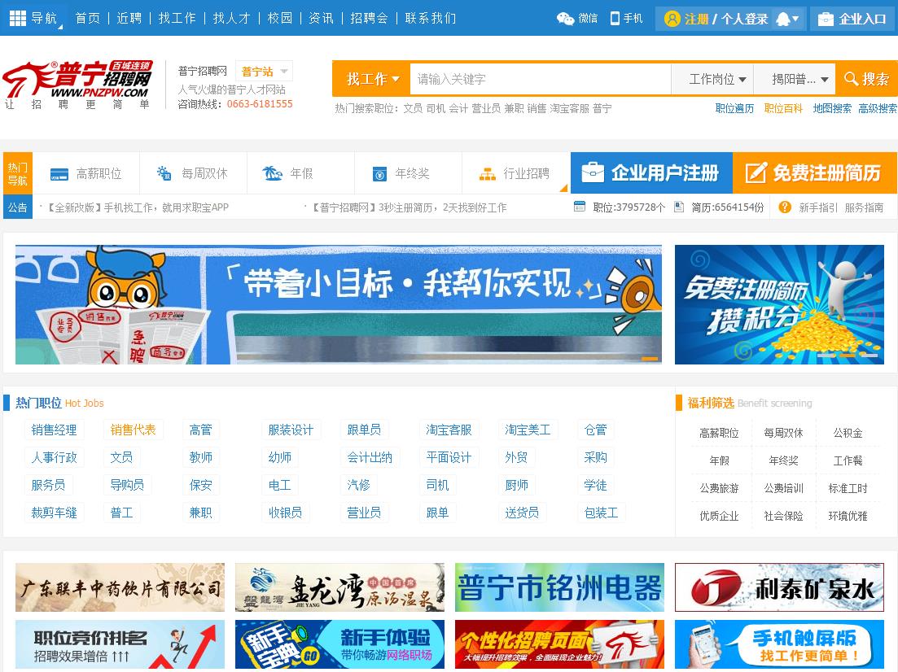Select 环境优雅 in benefit screening
This screenshot has height=672, width=898.
(x=848, y=516)
